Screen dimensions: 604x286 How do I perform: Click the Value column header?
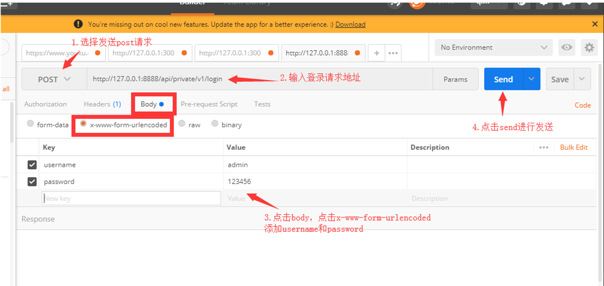[x=236, y=147]
